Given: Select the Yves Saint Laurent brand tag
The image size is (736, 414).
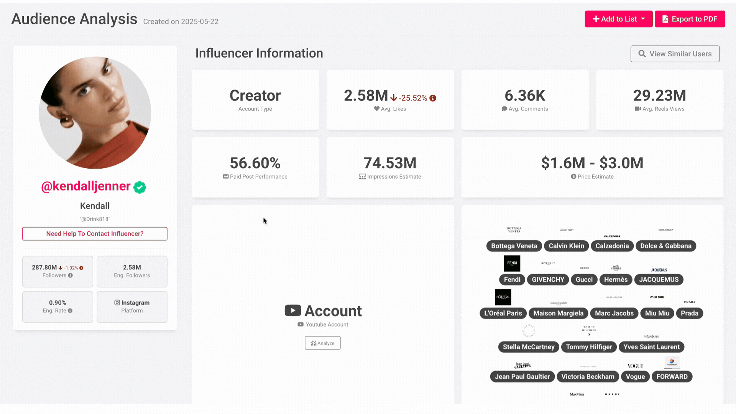Looking at the screenshot, I should (651, 347).
